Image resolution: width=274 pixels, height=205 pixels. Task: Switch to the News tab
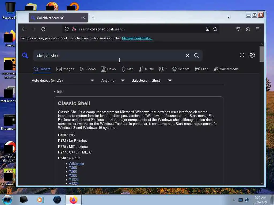pyautogui.click(x=108, y=69)
